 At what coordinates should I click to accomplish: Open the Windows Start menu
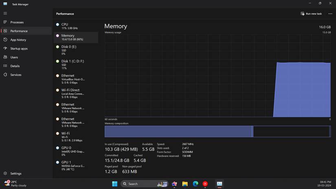pyautogui.click(x=114, y=184)
